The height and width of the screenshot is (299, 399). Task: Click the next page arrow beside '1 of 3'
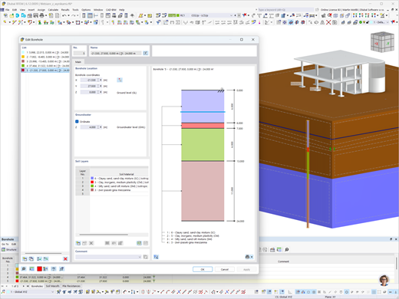(23, 286)
